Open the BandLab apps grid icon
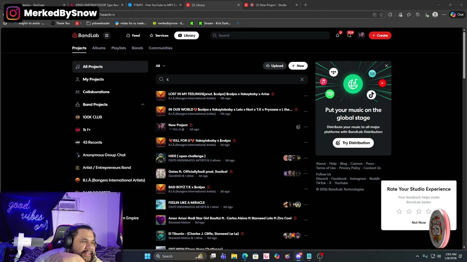Viewport: 467px width, 262px height. pyautogui.click(x=107, y=35)
